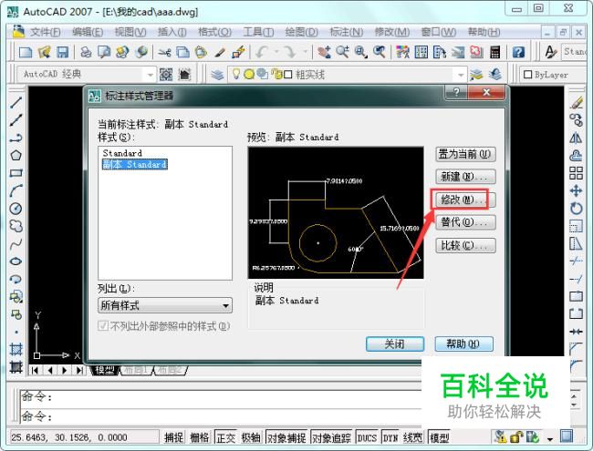Toggle 正交 ortho mode in status bar
This screenshot has height=451, width=593.
tap(225, 437)
